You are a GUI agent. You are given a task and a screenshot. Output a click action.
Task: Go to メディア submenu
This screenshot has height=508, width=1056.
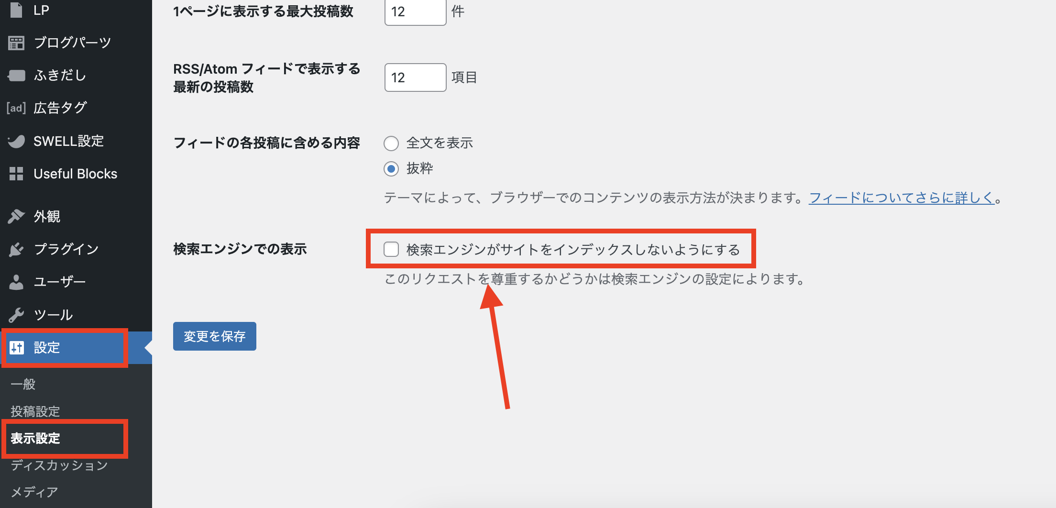tap(34, 492)
